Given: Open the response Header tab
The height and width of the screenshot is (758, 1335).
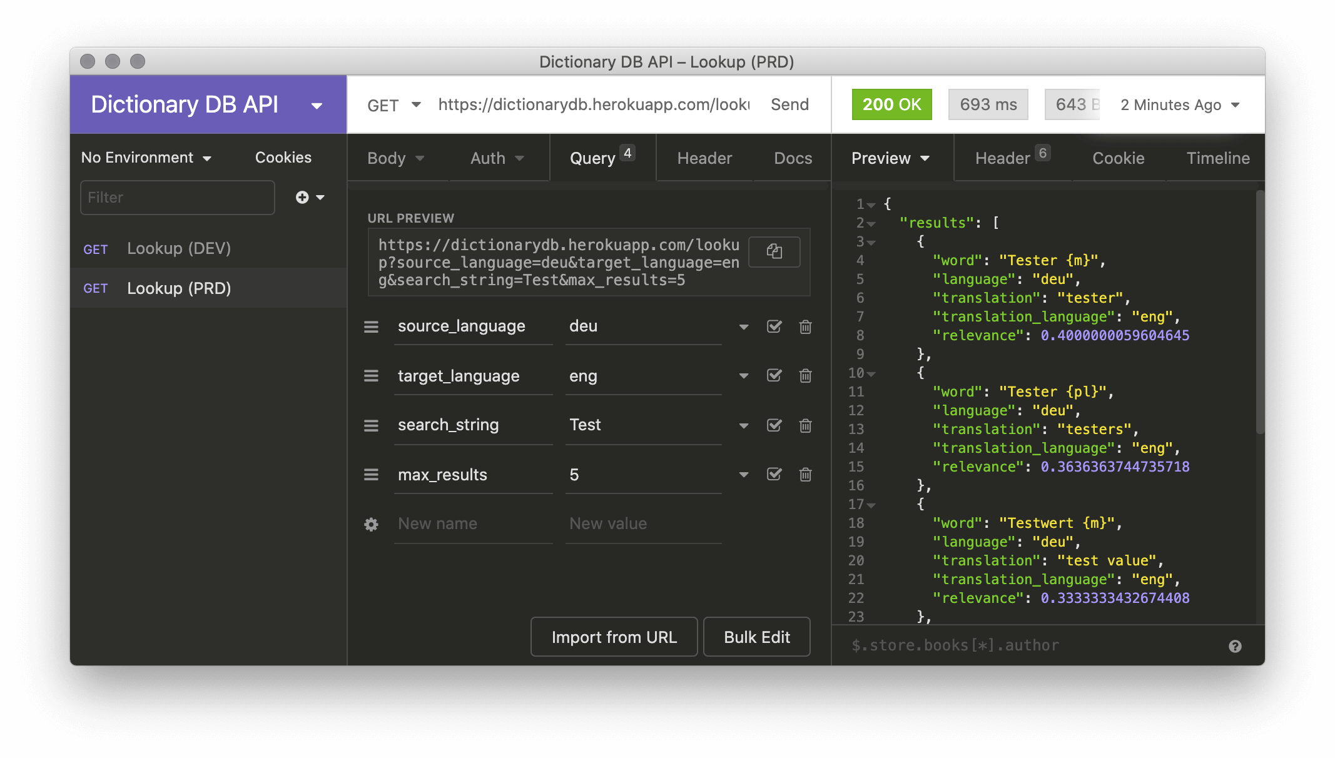Looking at the screenshot, I should [1012, 158].
